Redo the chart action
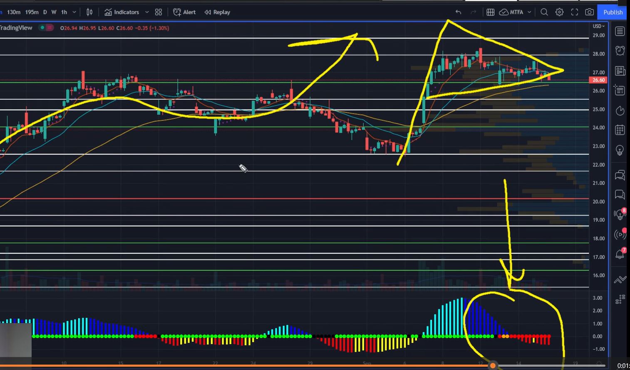The height and width of the screenshot is (370, 630). pyautogui.click(x=473, y=12)
